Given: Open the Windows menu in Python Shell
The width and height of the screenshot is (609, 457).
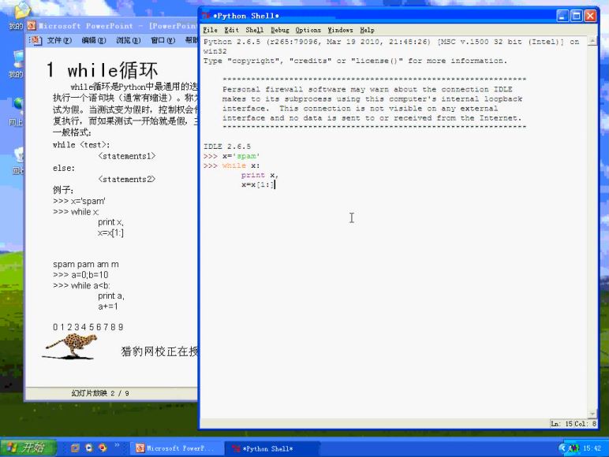Looking at the screenshot, I should (340, 30).
